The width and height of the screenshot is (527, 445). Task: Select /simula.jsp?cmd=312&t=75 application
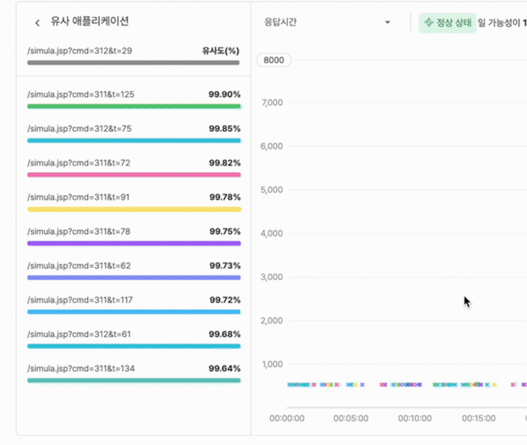79,129
